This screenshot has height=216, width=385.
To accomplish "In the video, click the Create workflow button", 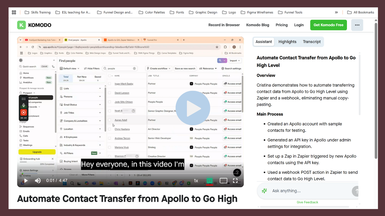I will tap(159, 68).
